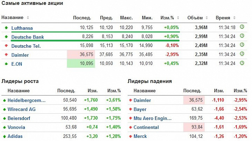
Task: Sort table by Название column arrows
Action: (x=28, y=18)
